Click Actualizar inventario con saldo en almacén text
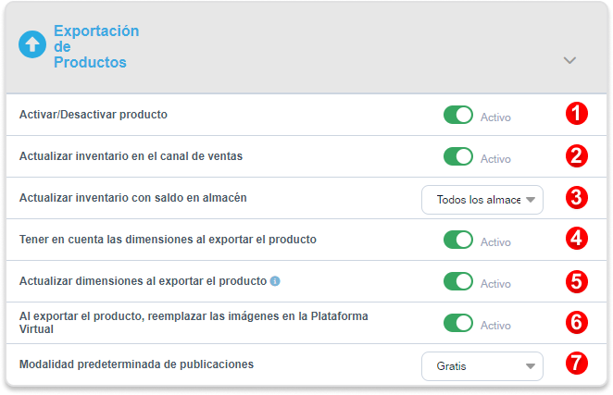This screenshot has height=395, width=613. (133, 198)
